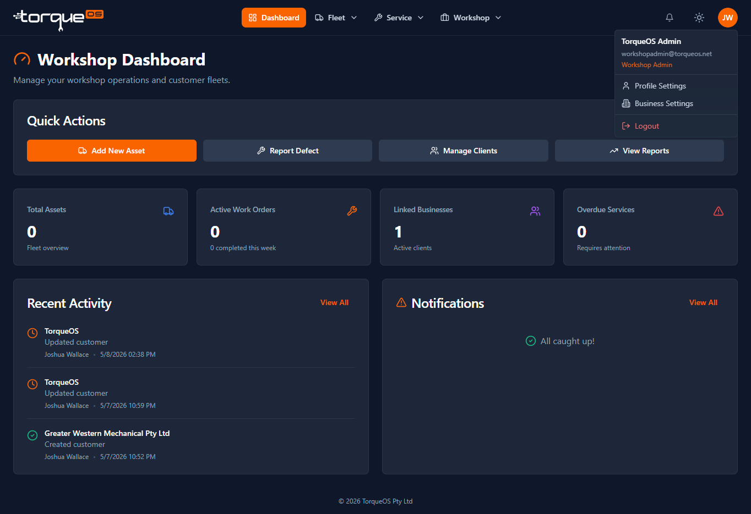Open the Total Assets card

pos(100,227)
